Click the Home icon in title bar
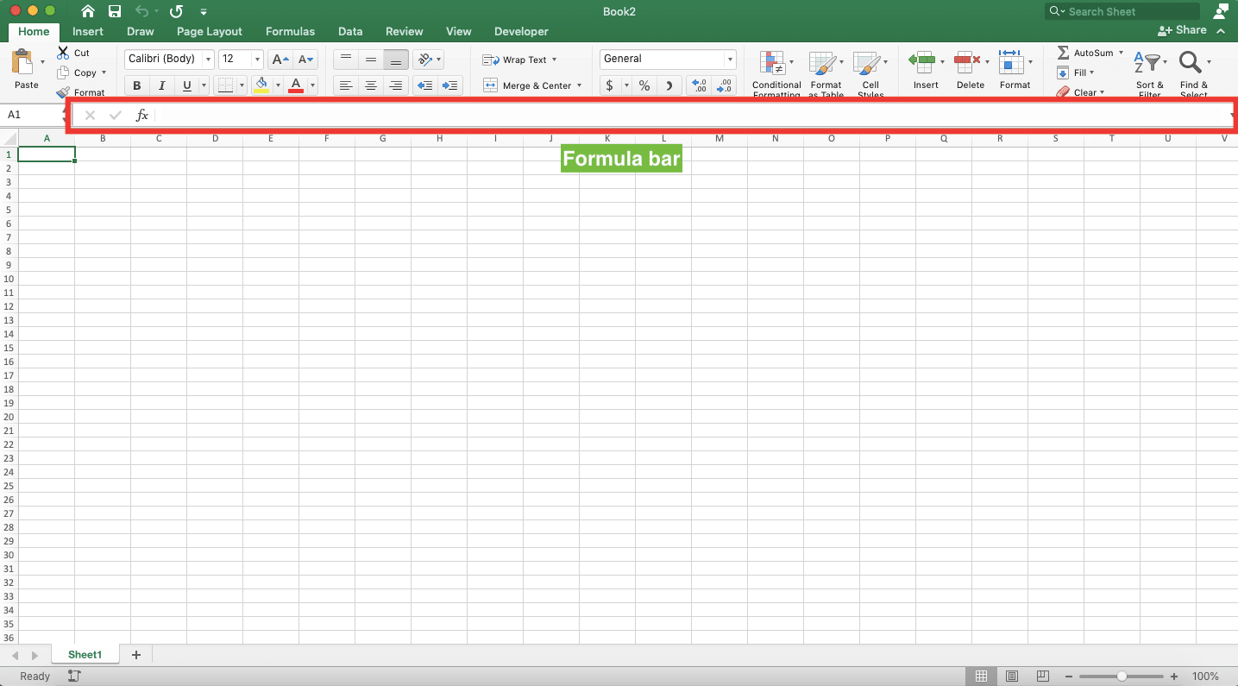The height and width of the screenshot is (686, 1238). (x=87, y=11)
